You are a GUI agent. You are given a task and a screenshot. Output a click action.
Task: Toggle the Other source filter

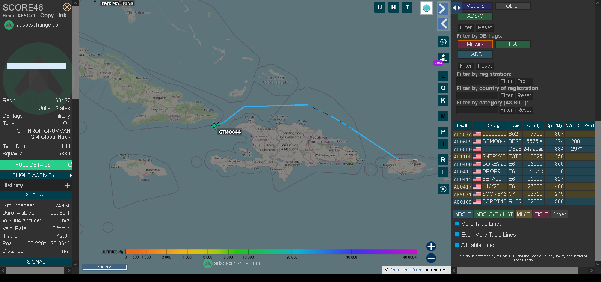point(513,6)
